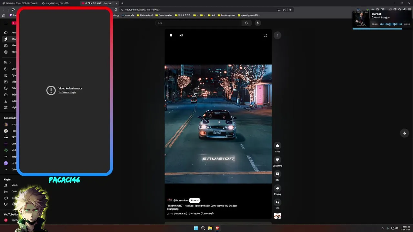413x232 pixels.
Task: Open @its_envision channel link
Action: 180,200
